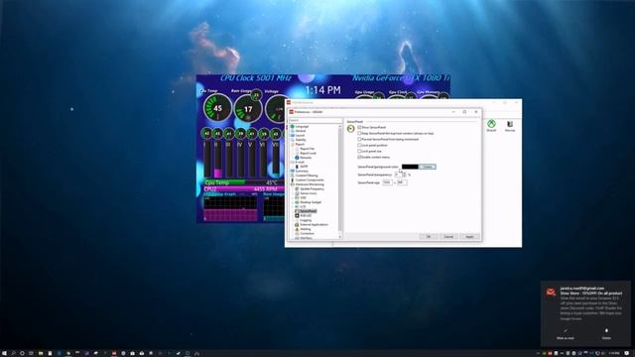This screenshot has height=357, width=635.
Task: Click OK in Preferences dialog
Action: [428, 236]
